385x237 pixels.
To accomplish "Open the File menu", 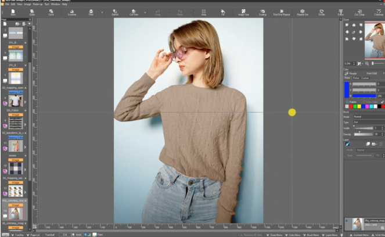I will (7, 4).
